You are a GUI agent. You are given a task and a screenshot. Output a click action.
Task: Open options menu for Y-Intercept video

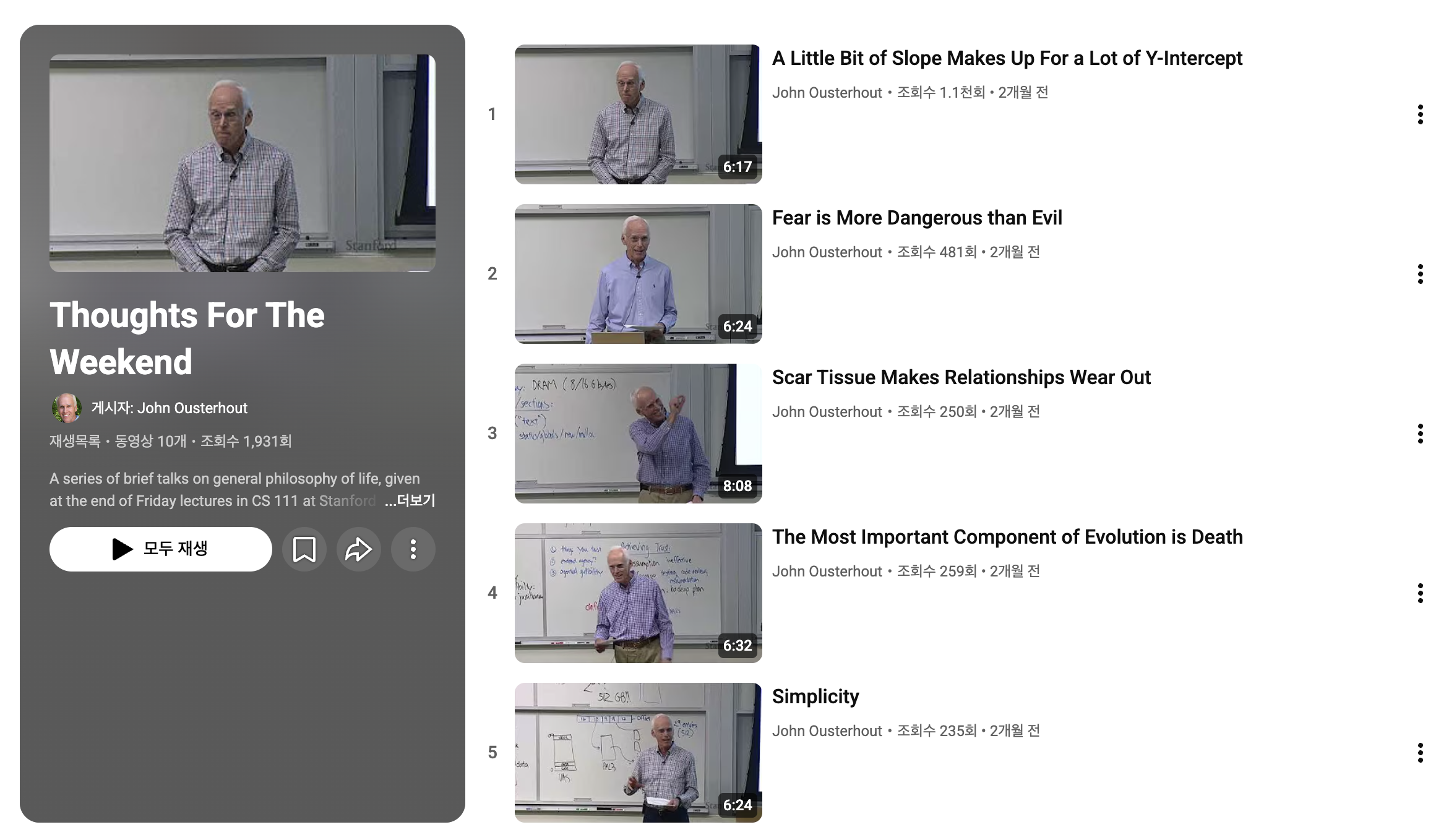(1420, 114)
